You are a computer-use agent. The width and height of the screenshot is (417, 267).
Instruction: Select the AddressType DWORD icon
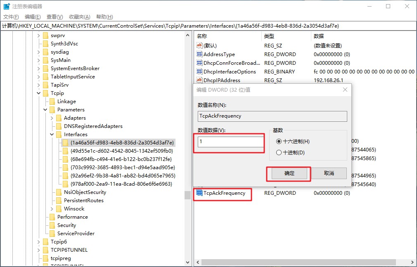(199, 54)
